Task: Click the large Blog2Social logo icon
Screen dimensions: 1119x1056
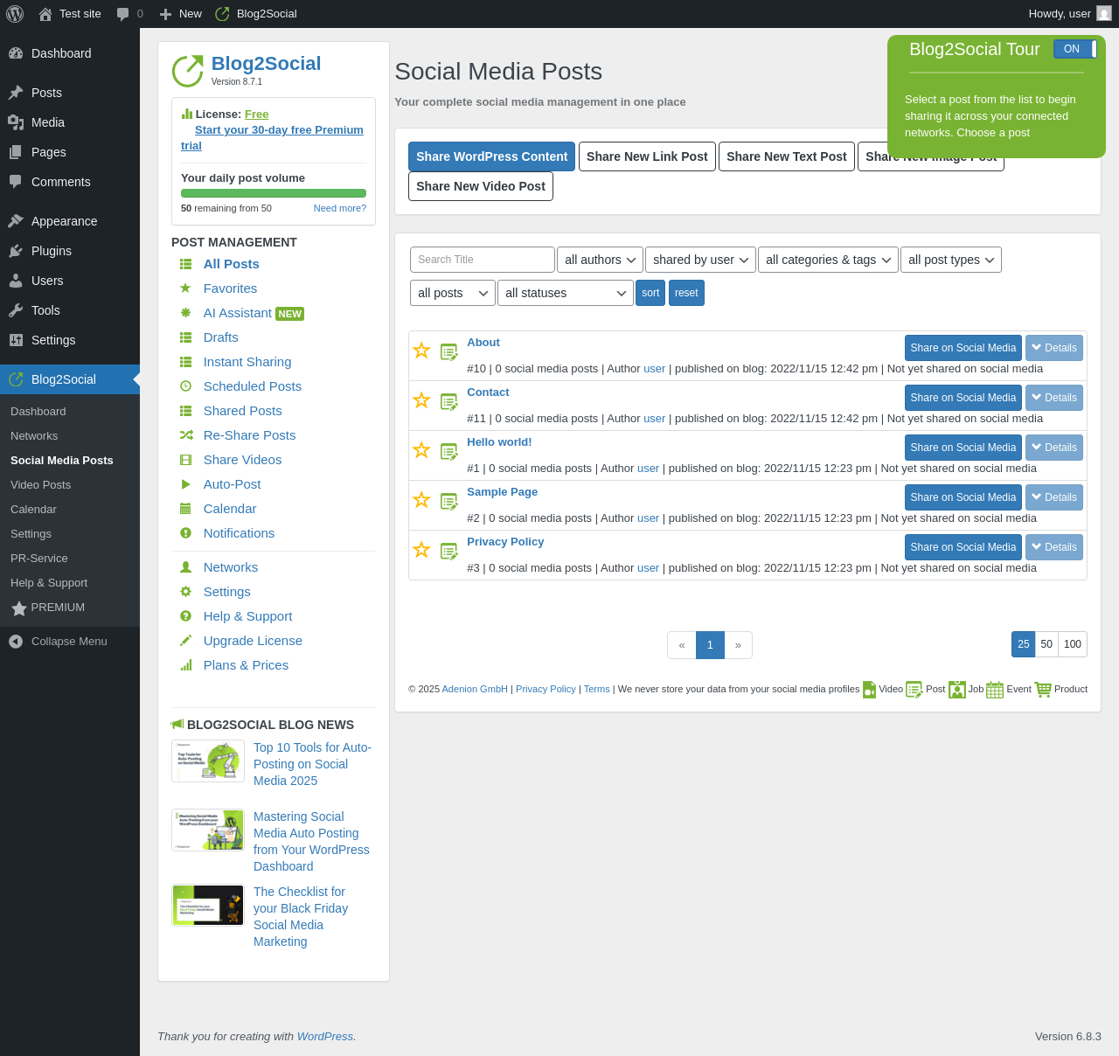Action: click(187, 71)
